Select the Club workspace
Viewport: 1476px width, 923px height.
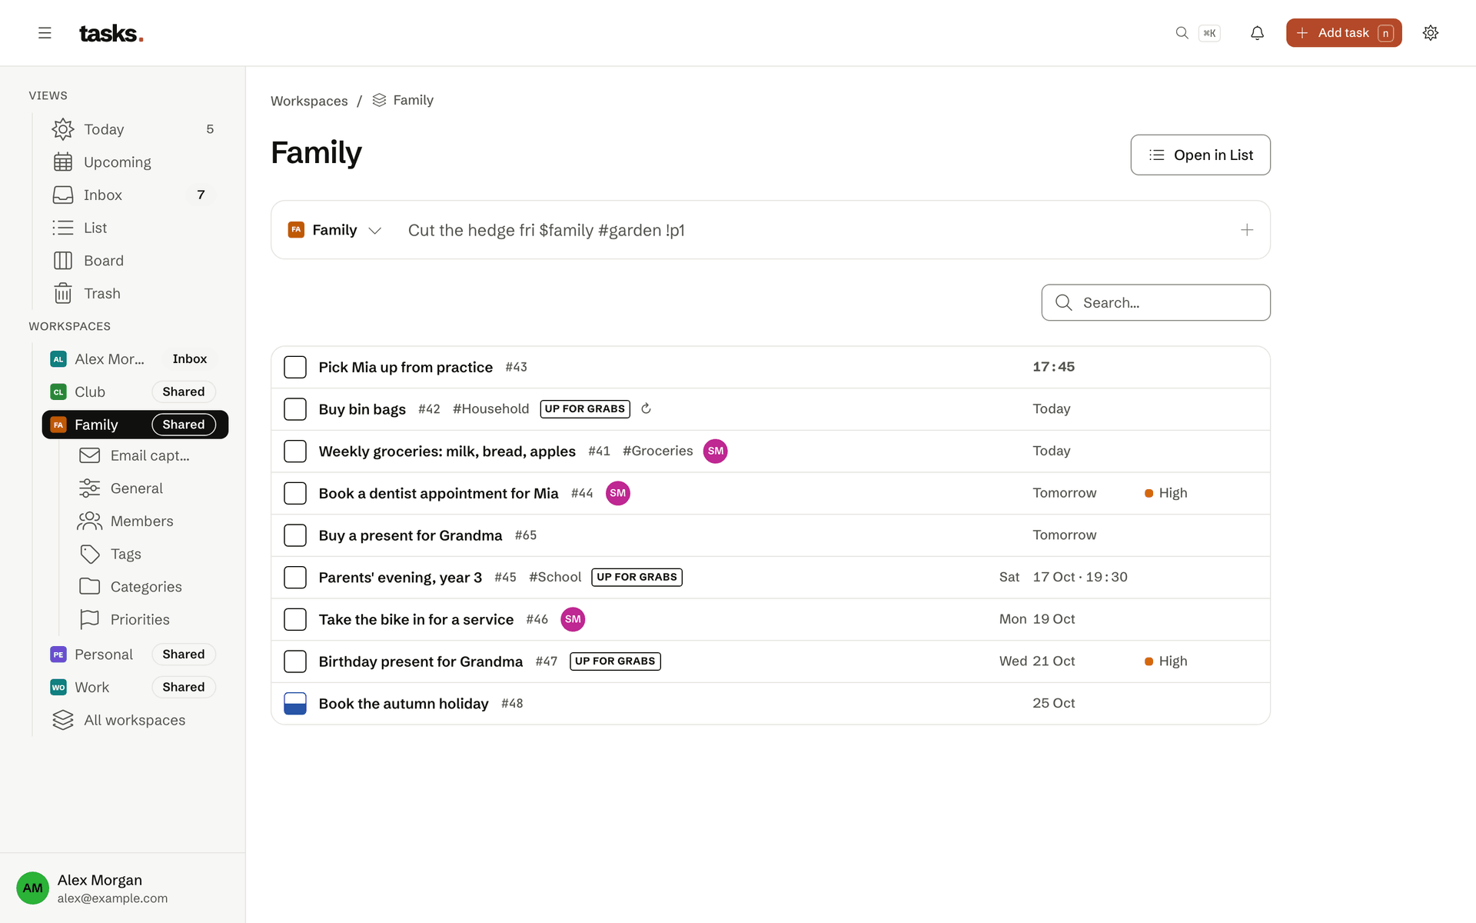point(134,392)
